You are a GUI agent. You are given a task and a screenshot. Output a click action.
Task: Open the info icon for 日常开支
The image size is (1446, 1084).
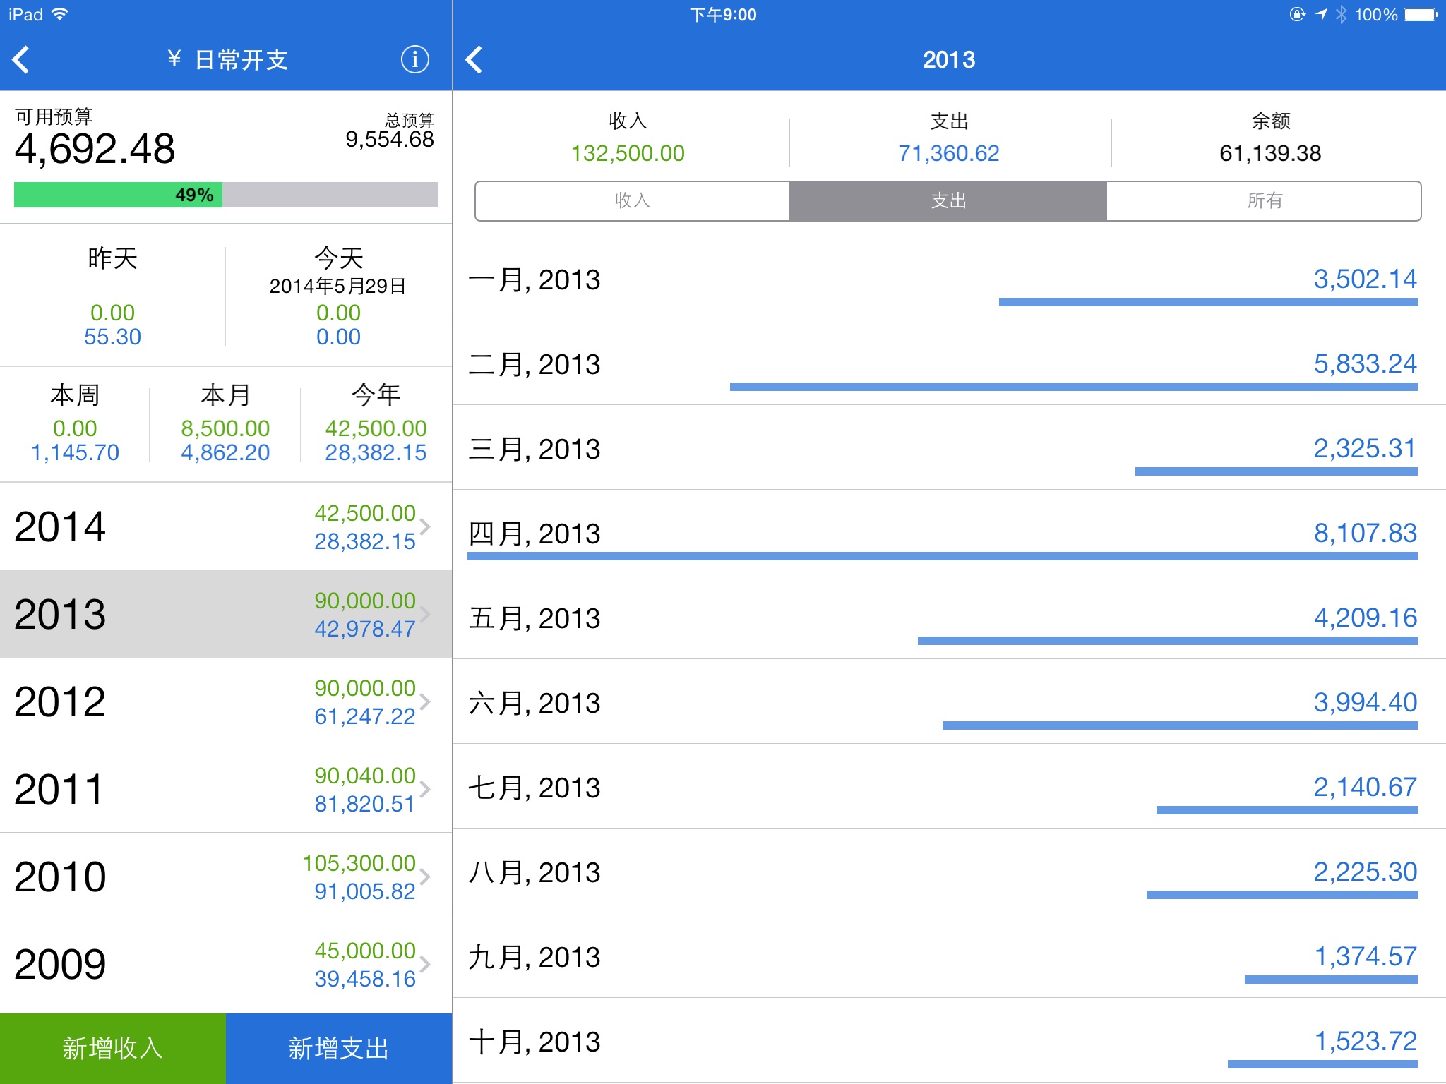(414, 60)
